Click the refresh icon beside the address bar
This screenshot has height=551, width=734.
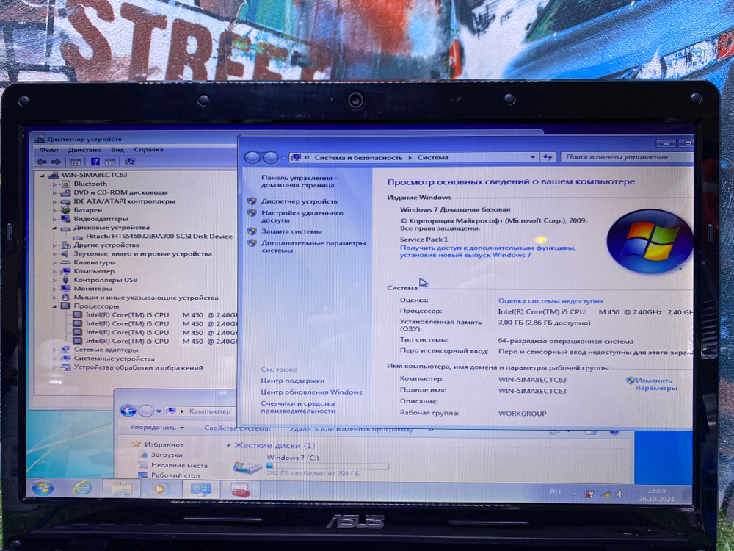point(549,156)
